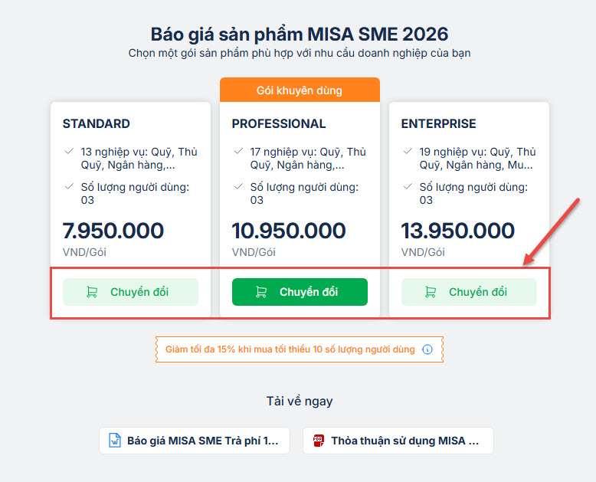Click the cart icon in the PROFESSIONAL button
596x482 pixels.
click(x=261, y=292)
